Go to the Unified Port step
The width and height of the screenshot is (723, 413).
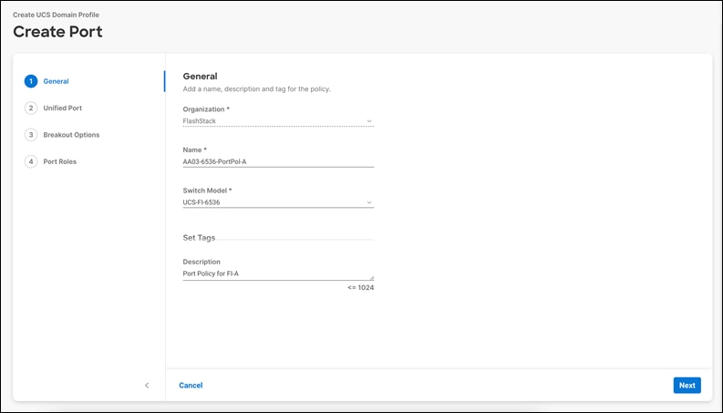[63, 108]
